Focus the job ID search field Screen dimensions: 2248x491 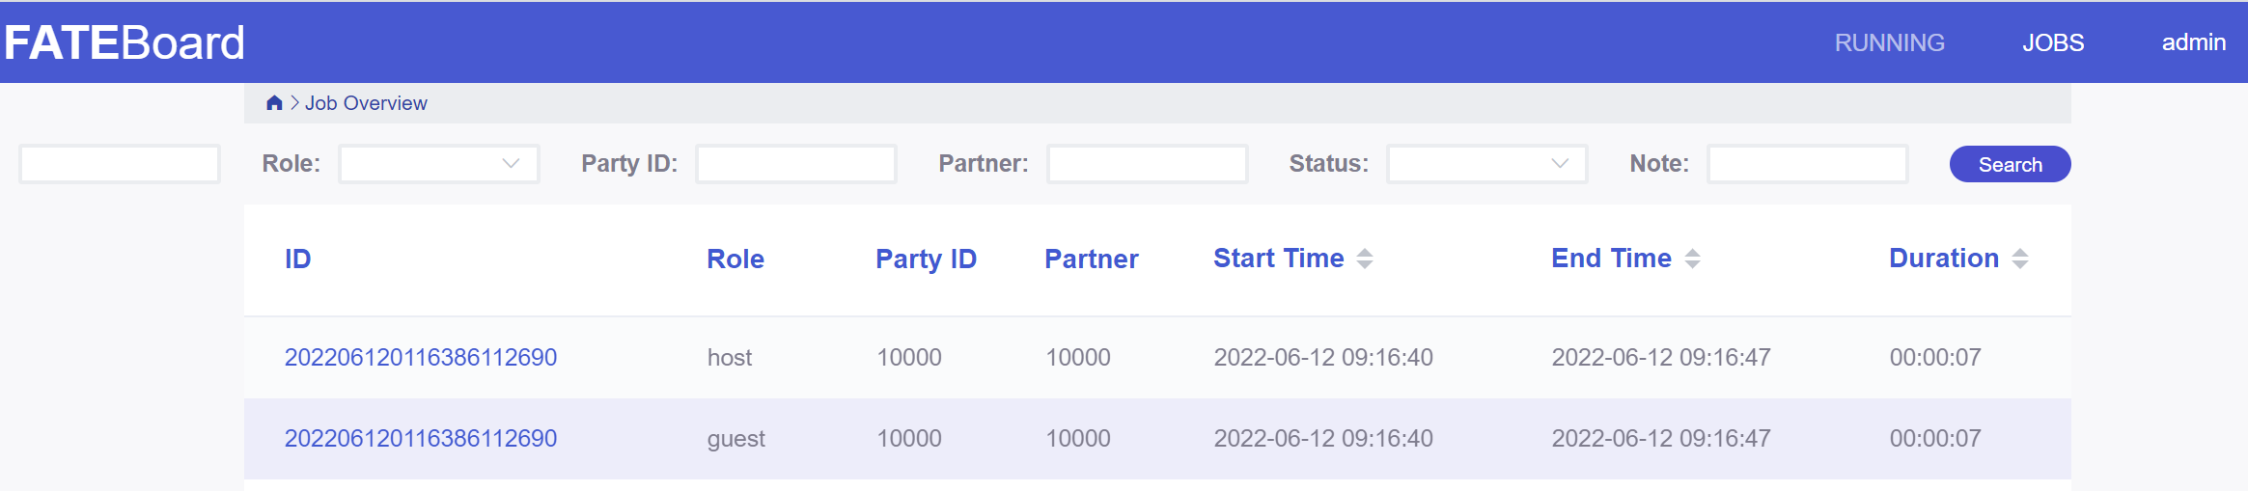(x=120, y=164)
